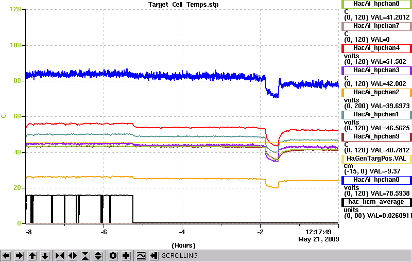Select the hac_bcm_average black legend button
Screen dimensions: 412x262
376,202
